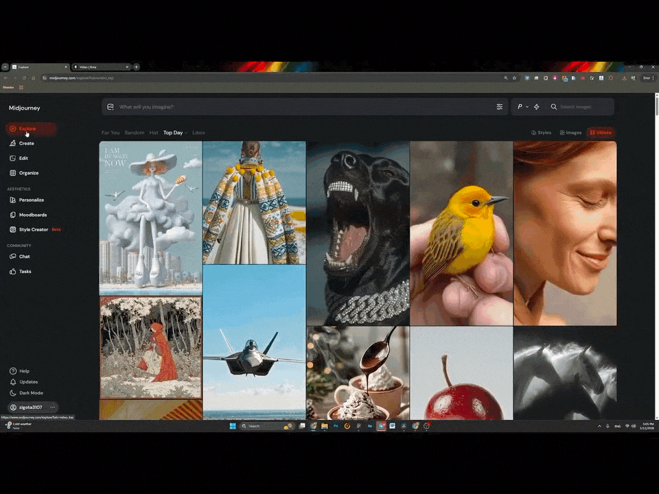The height and width of the screenshot is (494, 659).
Task: Open a new browser tab
Action: coord(137,67)
